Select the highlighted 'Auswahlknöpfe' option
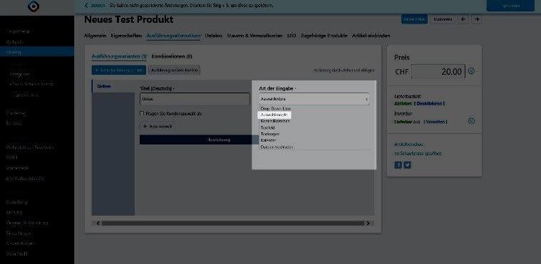This screenshot has width=541, height=264. [274, 115]
